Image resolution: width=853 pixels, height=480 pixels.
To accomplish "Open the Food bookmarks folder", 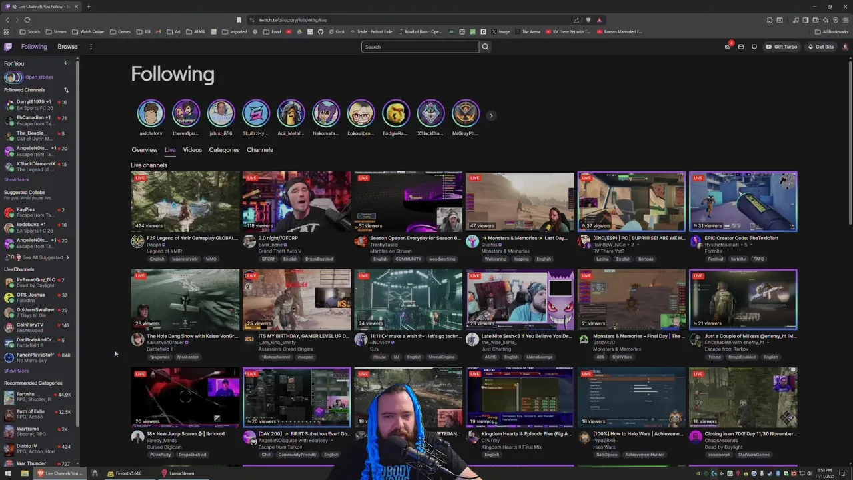I will (272, 31).
